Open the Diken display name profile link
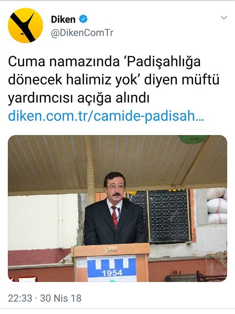The height and width of the screenshot is (314, 235). (63, 20)
